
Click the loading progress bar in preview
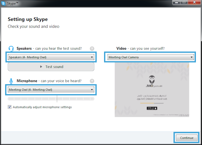point(152,103)
